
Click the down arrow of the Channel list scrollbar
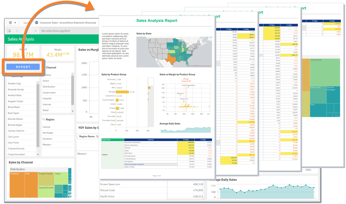[x=73, y=111]
